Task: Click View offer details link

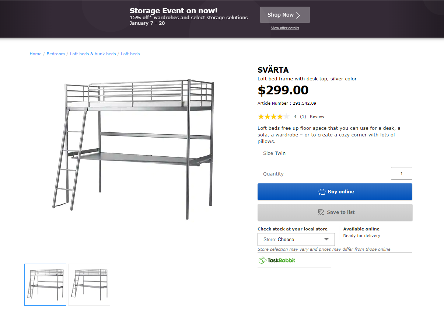Action: 285,28
